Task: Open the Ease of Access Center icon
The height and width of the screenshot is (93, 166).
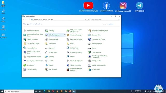Action: click(89, 39)
